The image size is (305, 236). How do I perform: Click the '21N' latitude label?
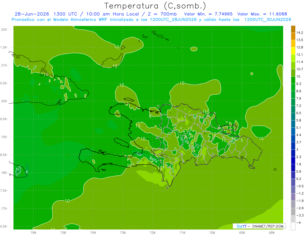pyautogui.click(x=4, y=65)
